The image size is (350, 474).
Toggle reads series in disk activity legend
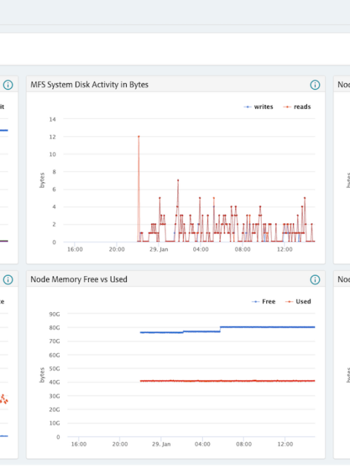pyautogui.click(x=297, y=106)
